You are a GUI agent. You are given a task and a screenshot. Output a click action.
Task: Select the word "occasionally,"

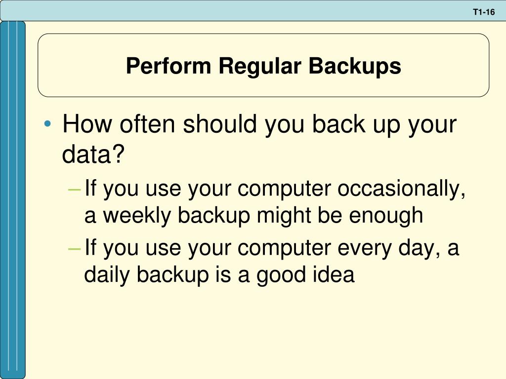[x=401, y=190]
